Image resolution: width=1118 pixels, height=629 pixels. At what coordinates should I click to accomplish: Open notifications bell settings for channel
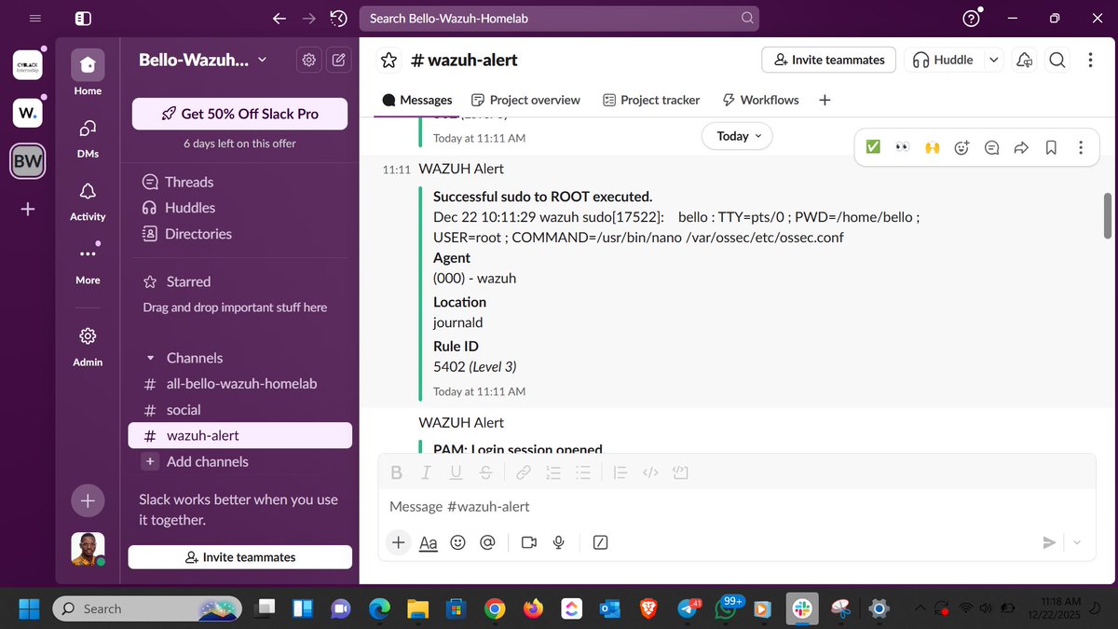(1025, 60)
